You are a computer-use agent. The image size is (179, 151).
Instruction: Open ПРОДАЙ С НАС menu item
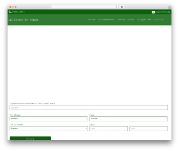144,20
